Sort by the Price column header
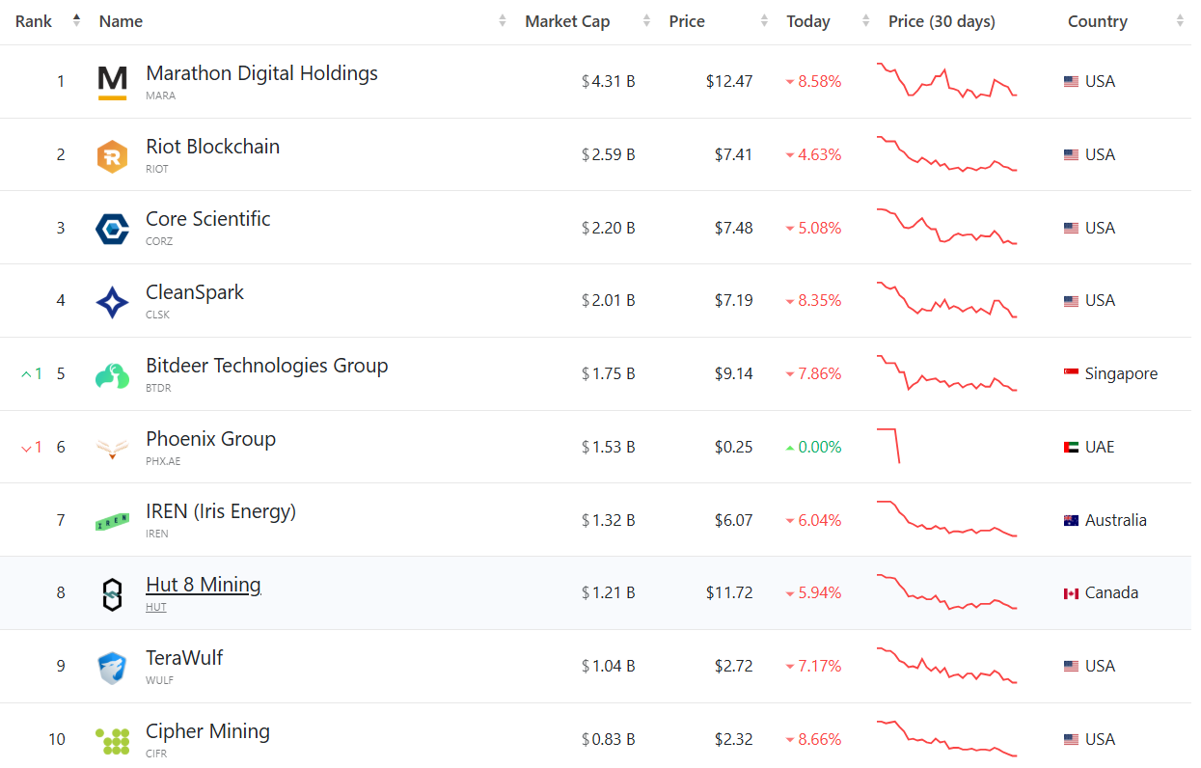The image size is (1201, 768). [687, 21]
